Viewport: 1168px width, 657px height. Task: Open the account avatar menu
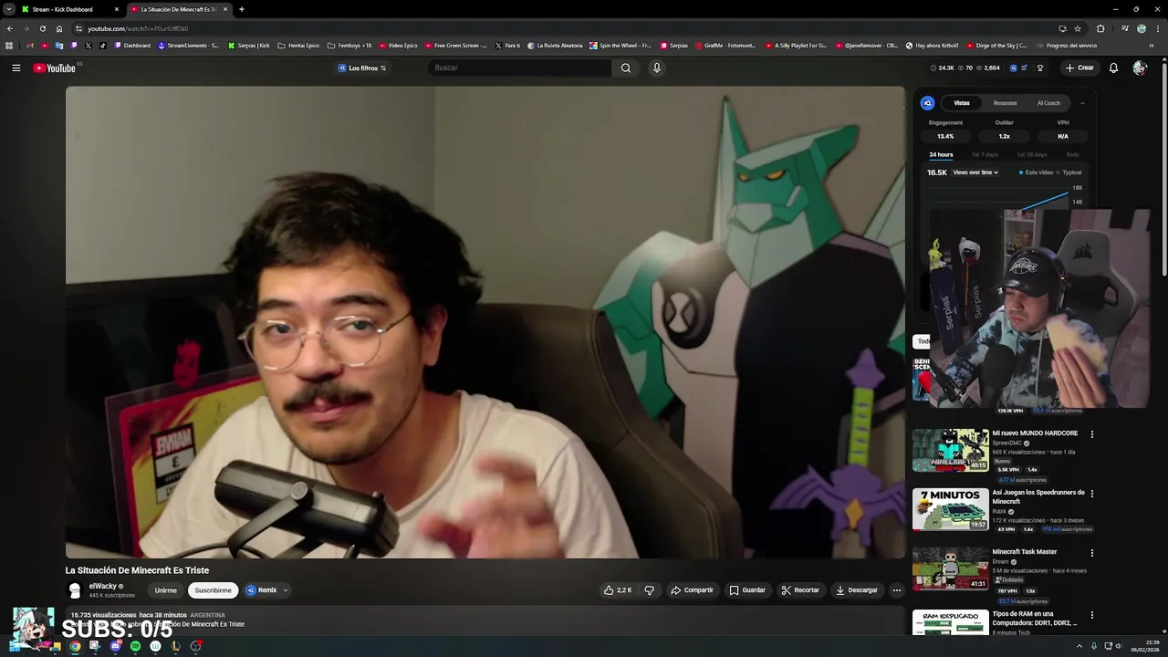(x=1139, y=68)
